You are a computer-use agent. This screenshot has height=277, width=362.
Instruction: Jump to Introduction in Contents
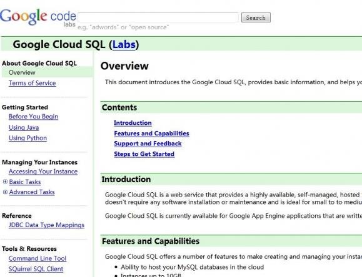(133, 123)
